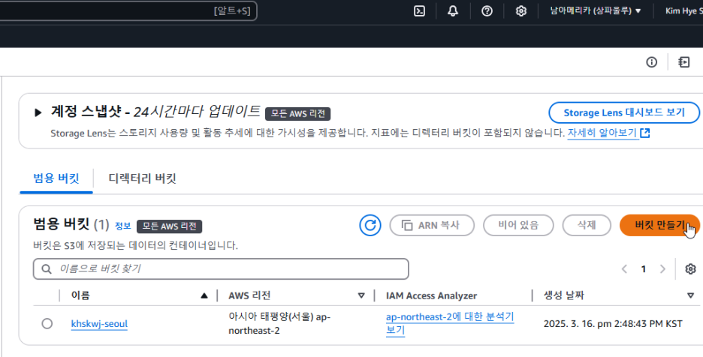Expand the 계정 스냅샷 section triangle

tap(38, 112)
